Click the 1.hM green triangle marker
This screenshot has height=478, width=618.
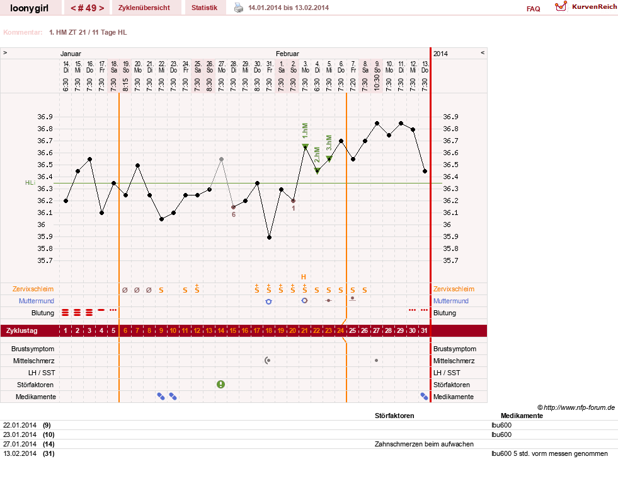(x=305, y=146)
